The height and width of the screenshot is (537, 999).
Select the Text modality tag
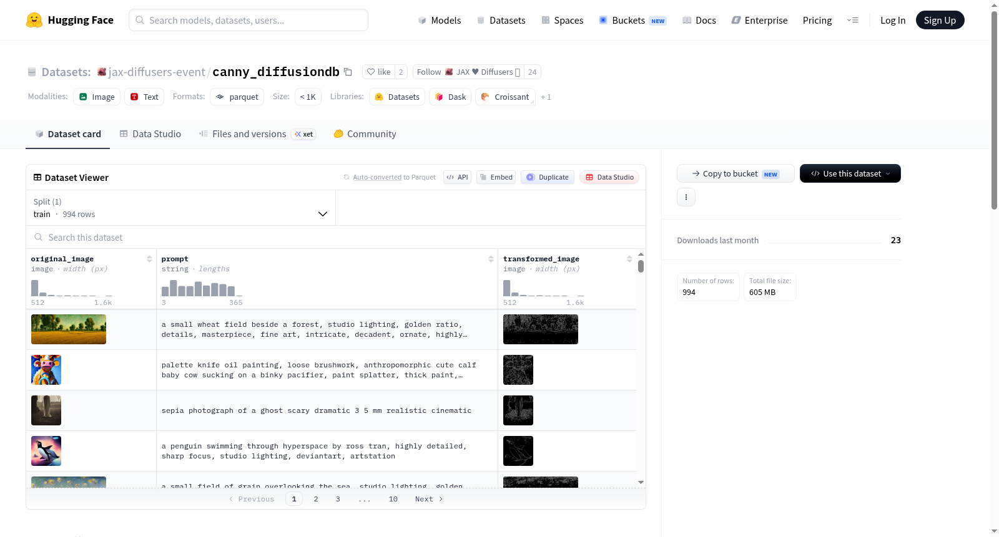tap(144, 97)
